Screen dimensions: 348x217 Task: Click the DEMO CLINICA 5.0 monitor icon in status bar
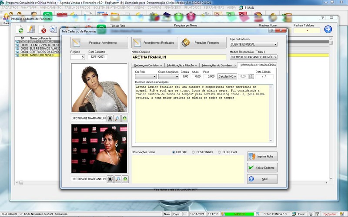(258, 214)
